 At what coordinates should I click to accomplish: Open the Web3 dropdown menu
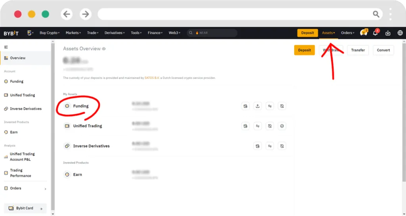[174, 33]
